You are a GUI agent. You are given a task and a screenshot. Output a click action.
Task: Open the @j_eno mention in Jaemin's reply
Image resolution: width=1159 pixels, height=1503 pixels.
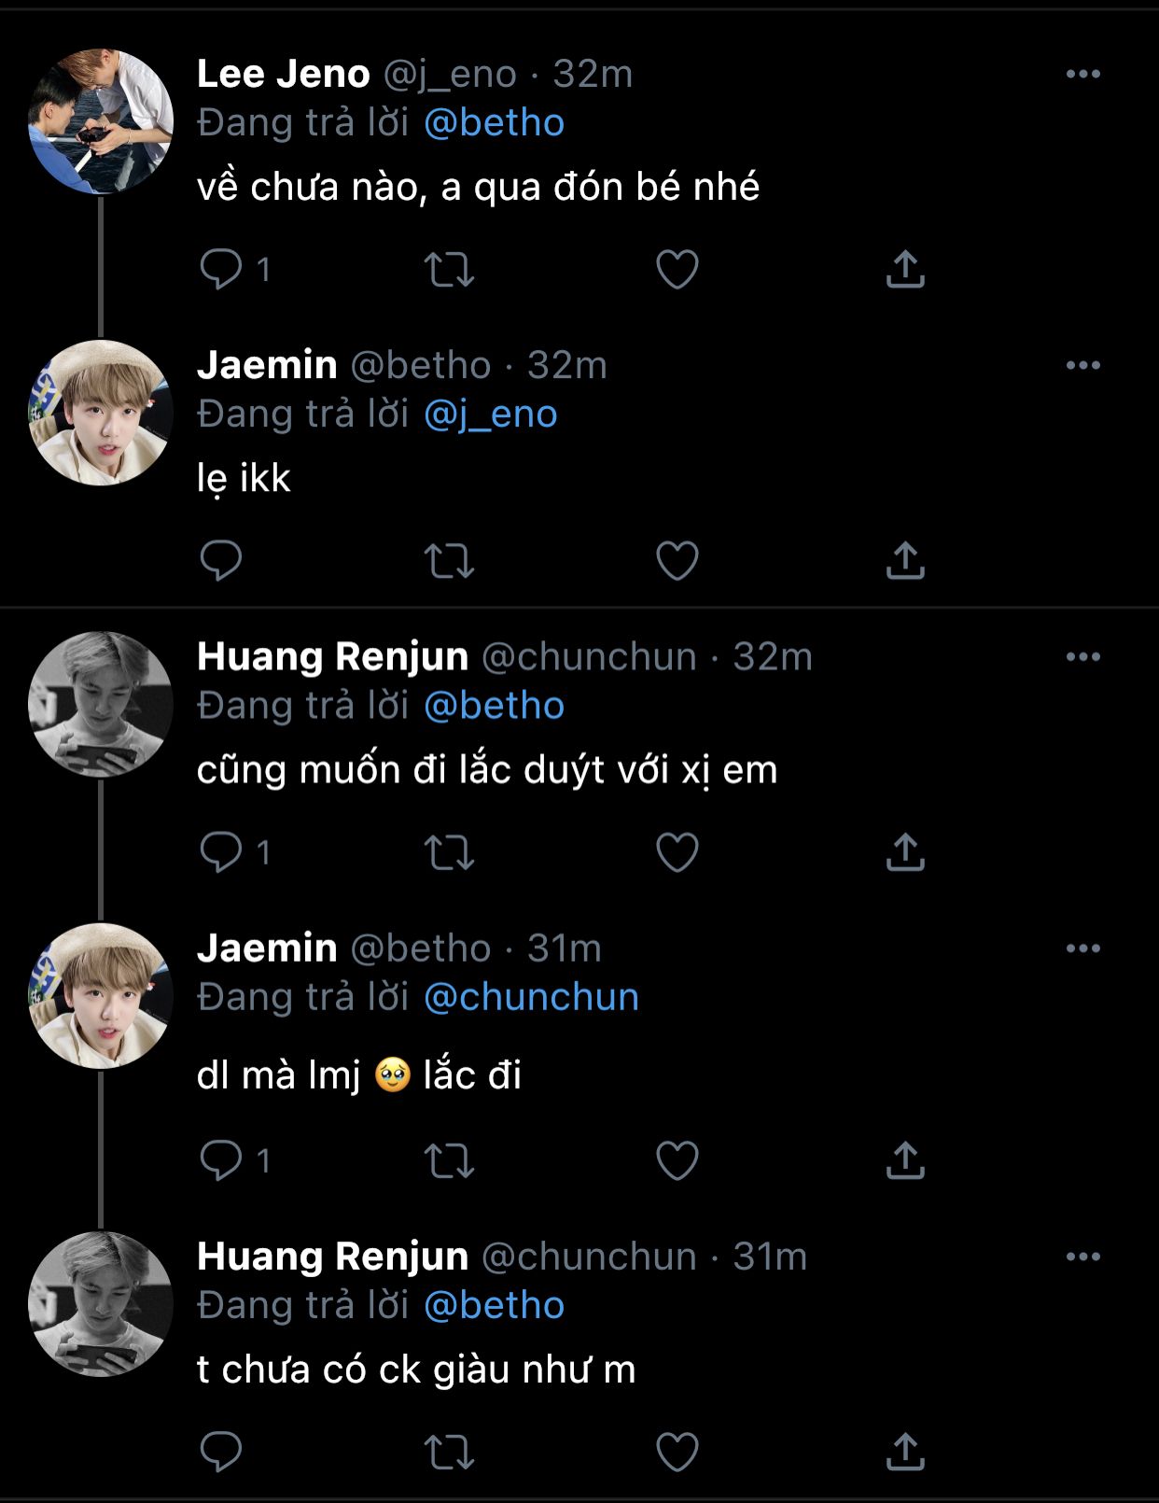click(490, 414)
